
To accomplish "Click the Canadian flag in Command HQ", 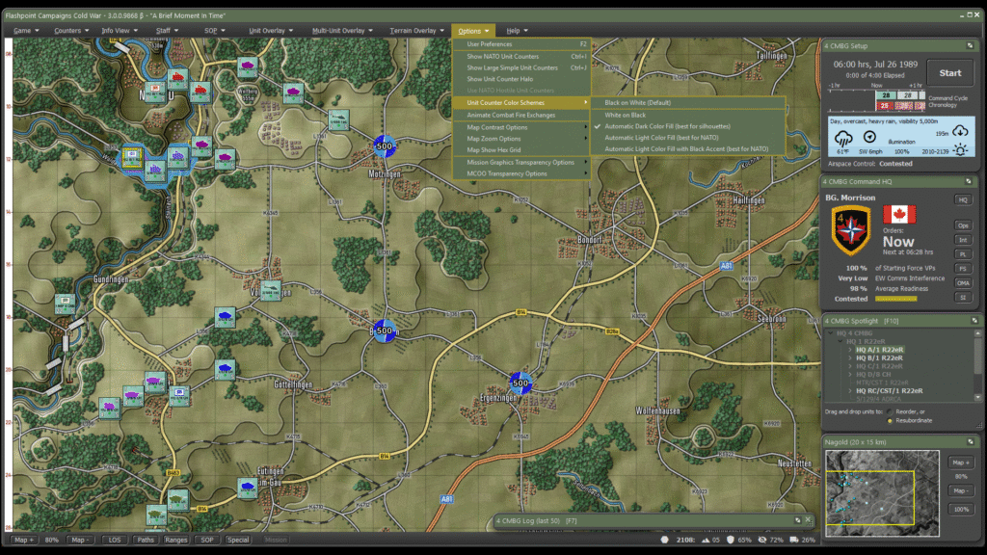I will [899, 214].
